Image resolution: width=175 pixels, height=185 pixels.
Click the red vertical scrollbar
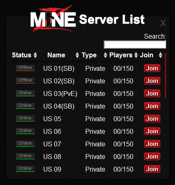[x=165, y=76]
